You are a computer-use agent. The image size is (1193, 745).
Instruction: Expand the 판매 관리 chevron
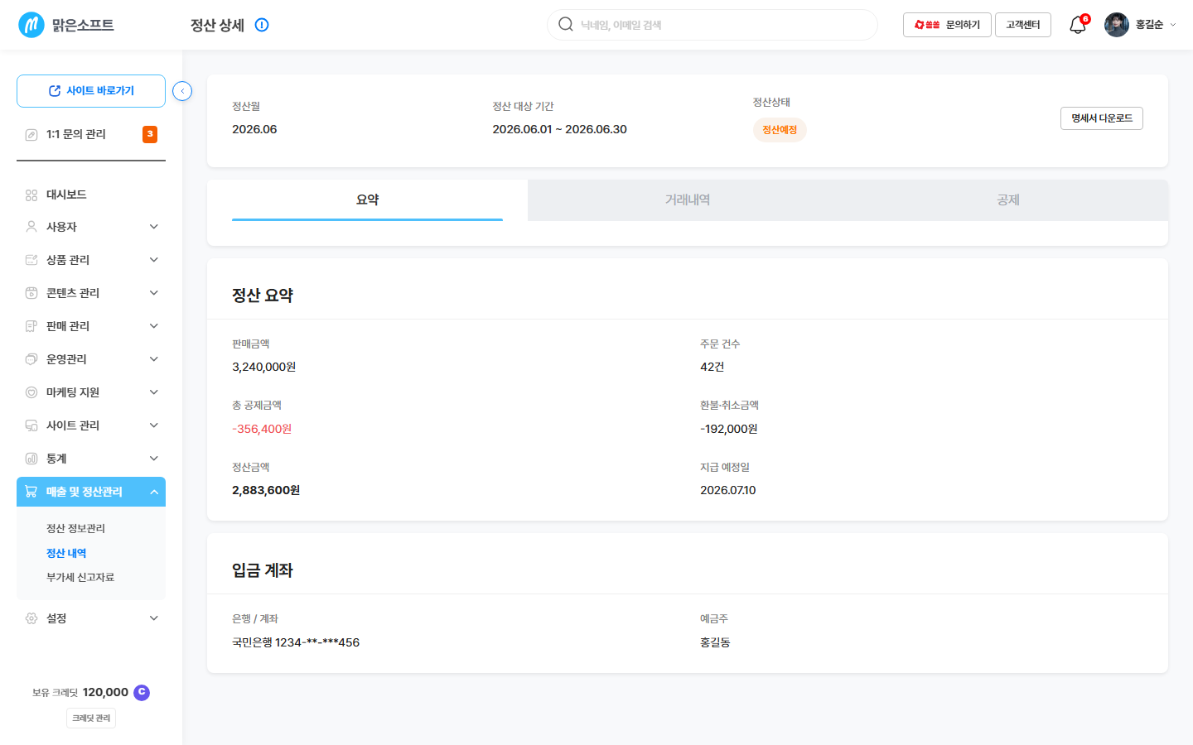(154, 326)
